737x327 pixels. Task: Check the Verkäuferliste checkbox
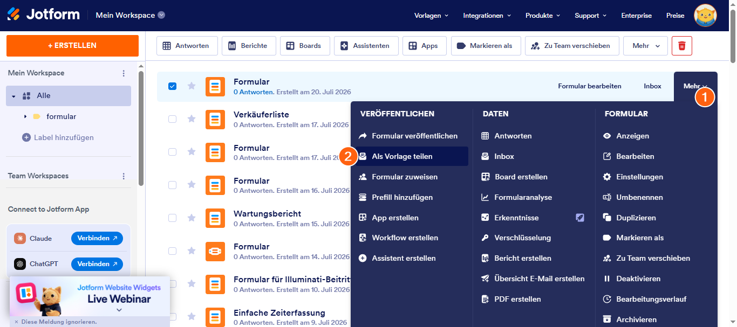pos(172,119)
